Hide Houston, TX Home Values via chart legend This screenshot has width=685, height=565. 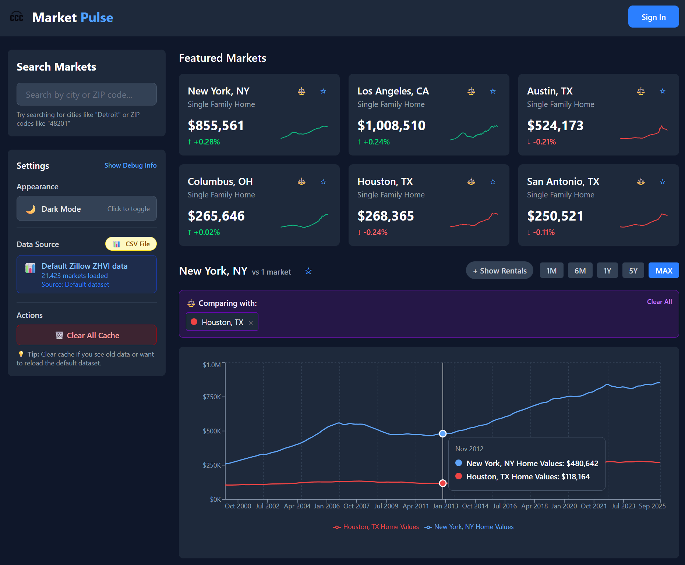(x=376, y=526)
